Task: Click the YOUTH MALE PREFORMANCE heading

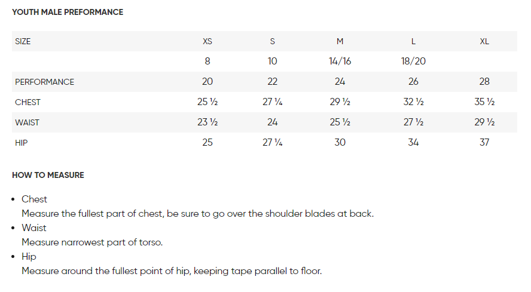Action: (68, 12)
